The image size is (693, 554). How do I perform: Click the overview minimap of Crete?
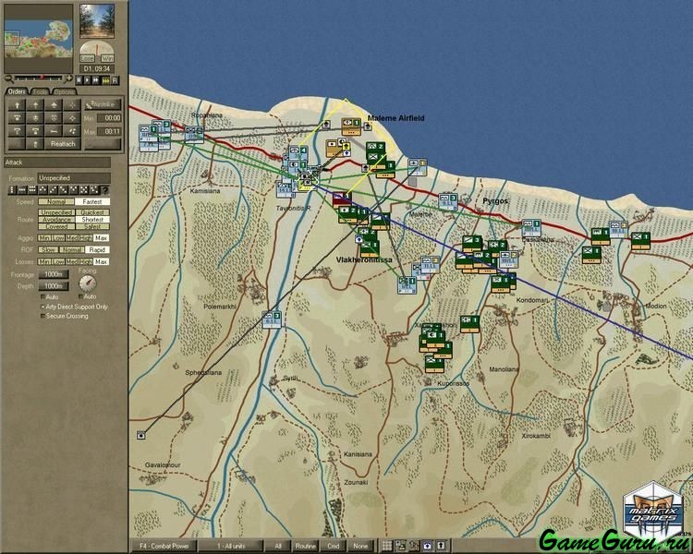pos(39,39)
